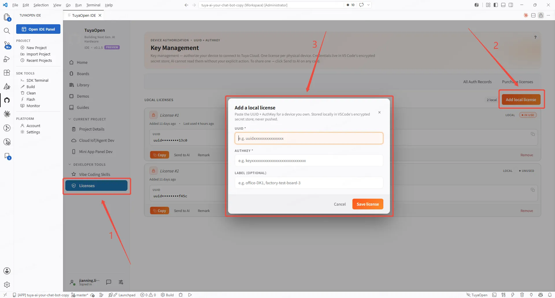Click the Monitor icon in SDK Tools
555x298 pixels.
(x=22, y=106)
